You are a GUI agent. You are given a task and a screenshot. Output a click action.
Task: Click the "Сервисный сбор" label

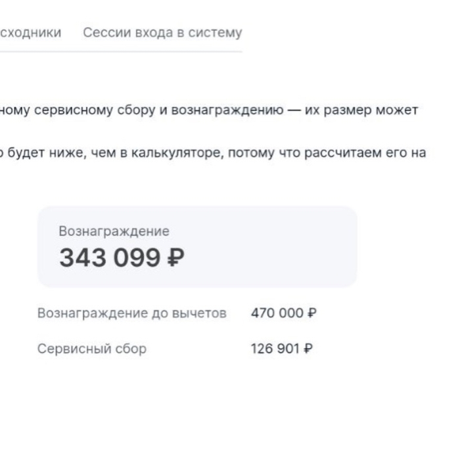coord(92,349)
